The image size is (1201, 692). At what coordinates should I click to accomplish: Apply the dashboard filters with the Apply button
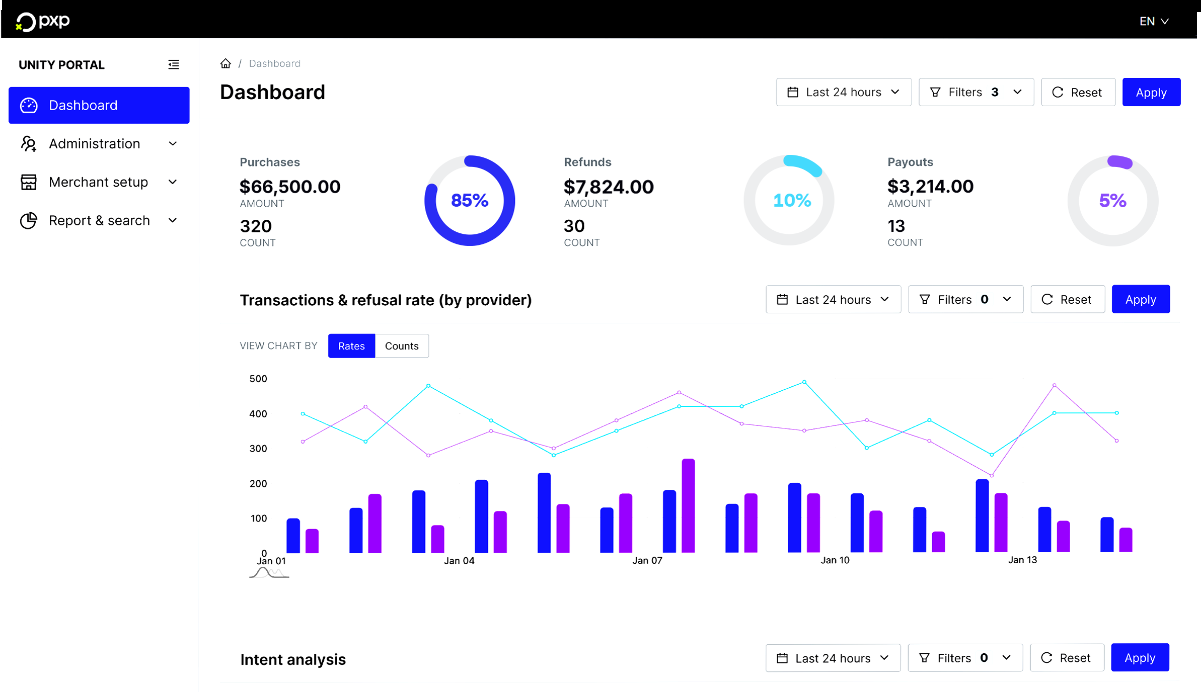(1151, 92)
